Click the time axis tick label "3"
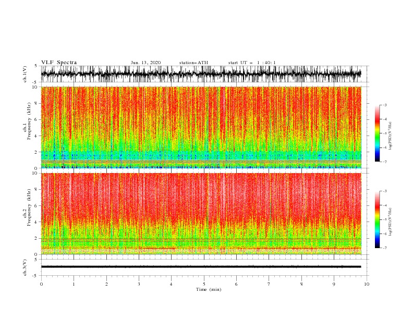Screen dimensions: 413x319 click(139, 284)
